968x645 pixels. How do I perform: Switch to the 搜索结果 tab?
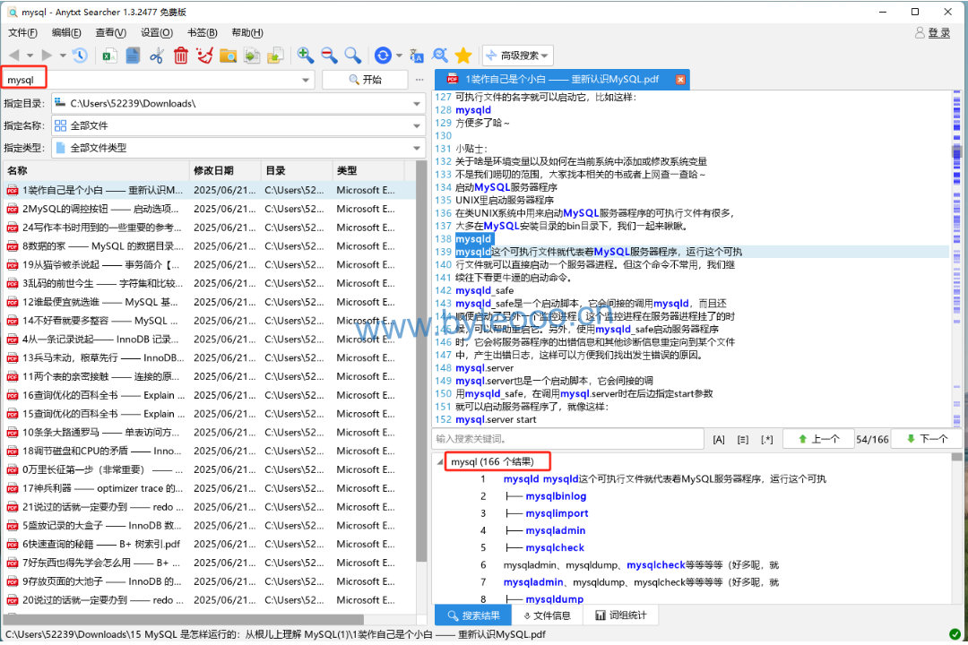(x=473, y=615)
